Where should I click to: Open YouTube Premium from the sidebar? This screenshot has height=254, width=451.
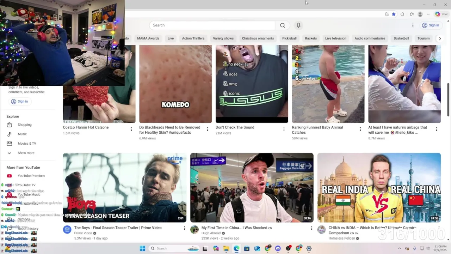pos(31,176)
